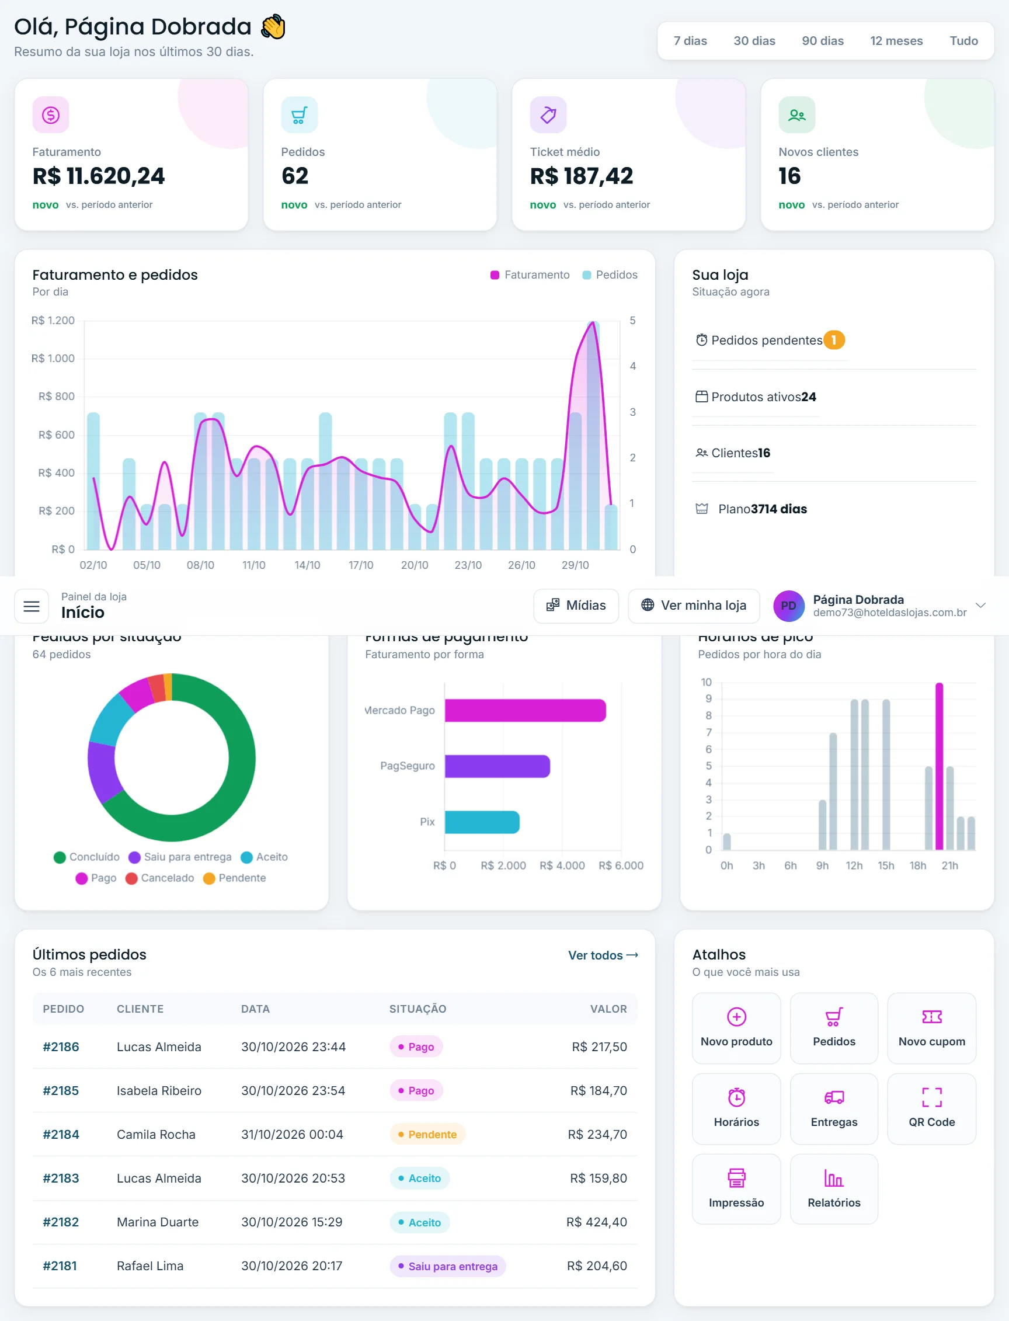
Task: Open the Pedidos shortcut in Atalhos
Action: tap(834, 1028)
